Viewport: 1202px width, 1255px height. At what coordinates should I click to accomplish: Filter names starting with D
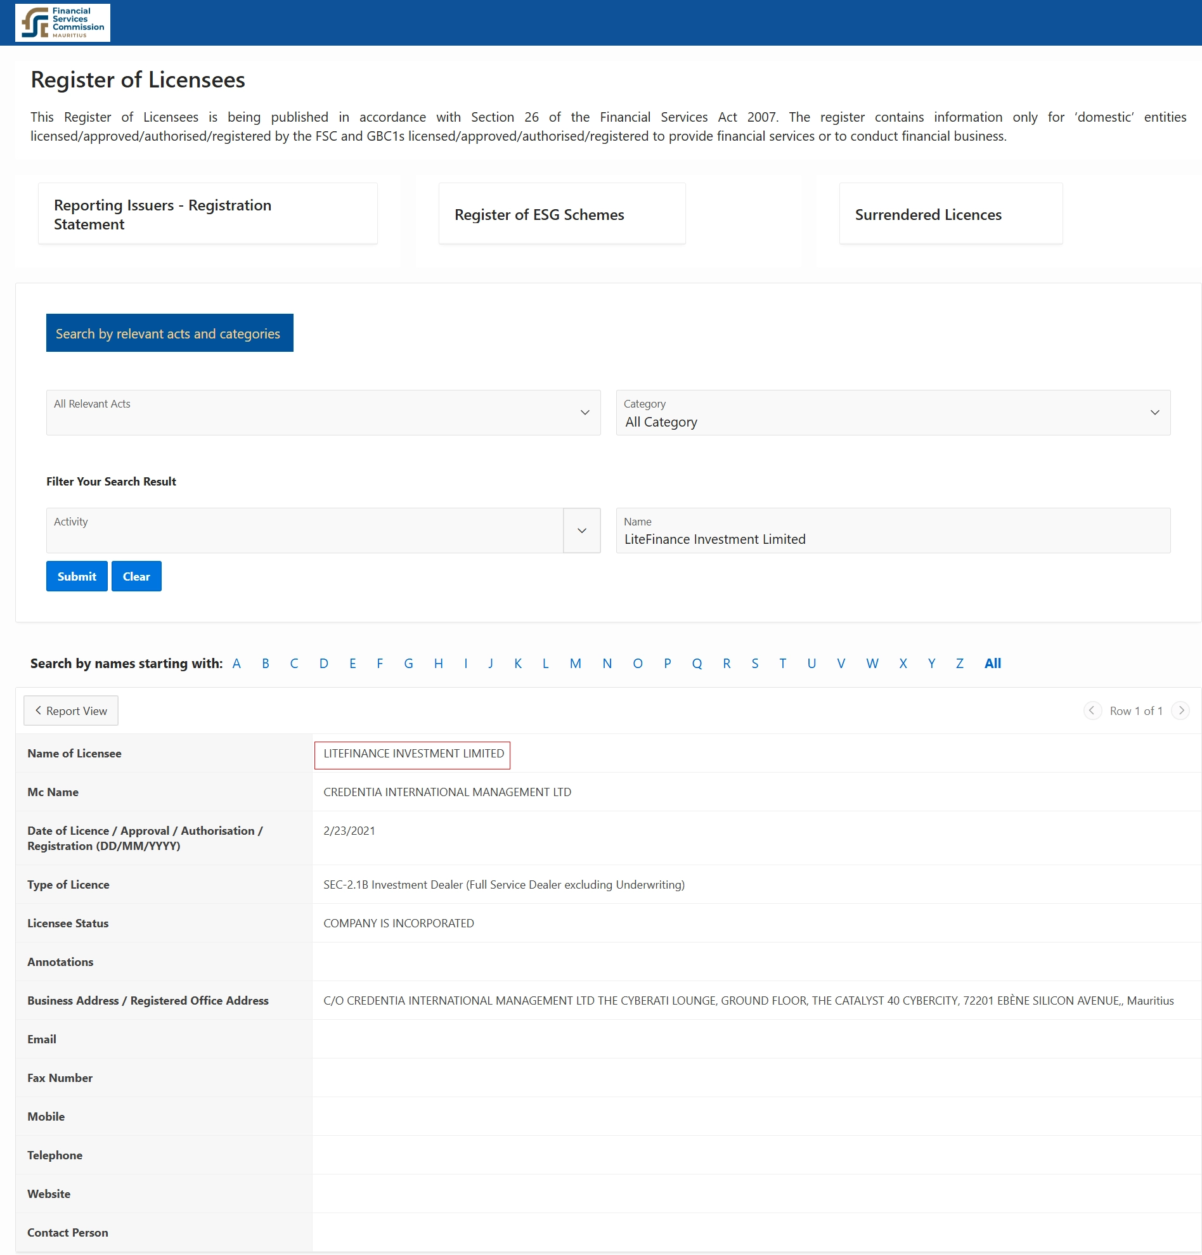pyautogui.click(x=324, y=664)
